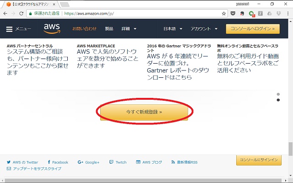Open the Google+ footer link
This screenshot has width=293, height=183.
click(x=88, y=162)
